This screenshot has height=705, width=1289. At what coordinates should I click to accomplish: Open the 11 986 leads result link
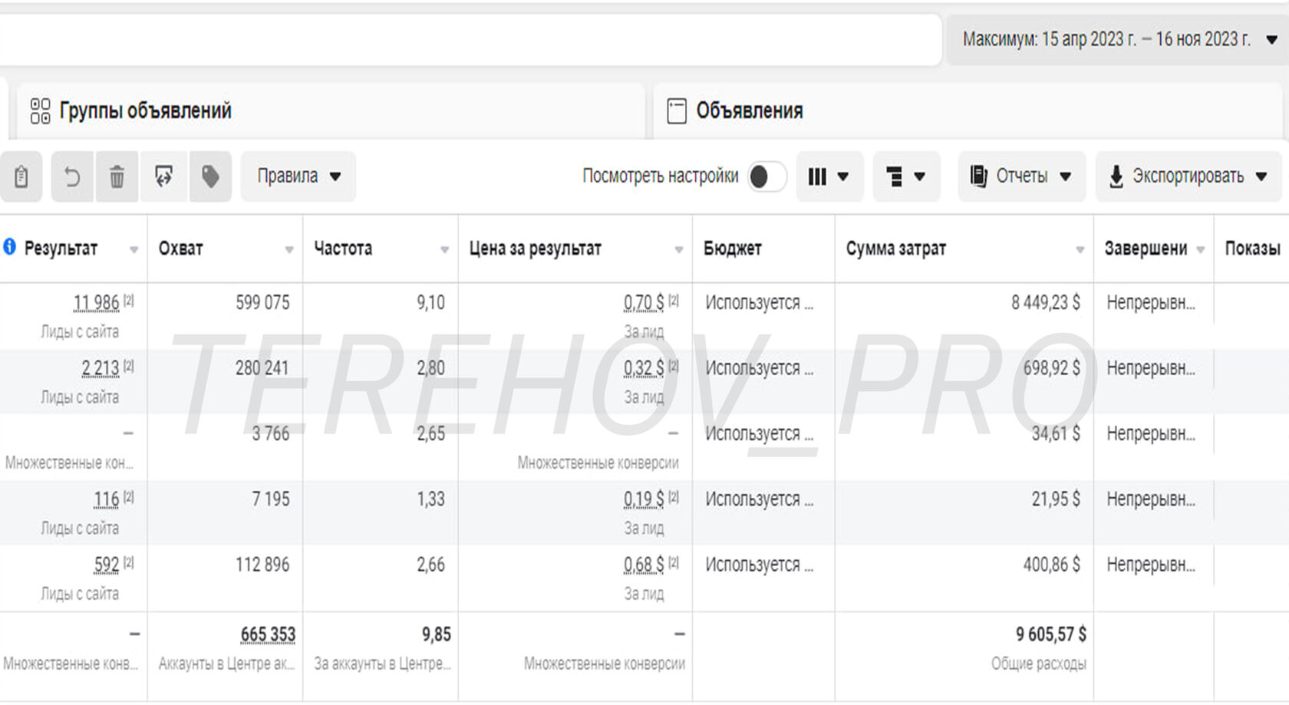(96, 303)
